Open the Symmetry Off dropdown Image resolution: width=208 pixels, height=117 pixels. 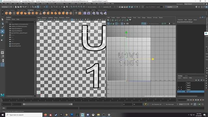click(107, 7)
